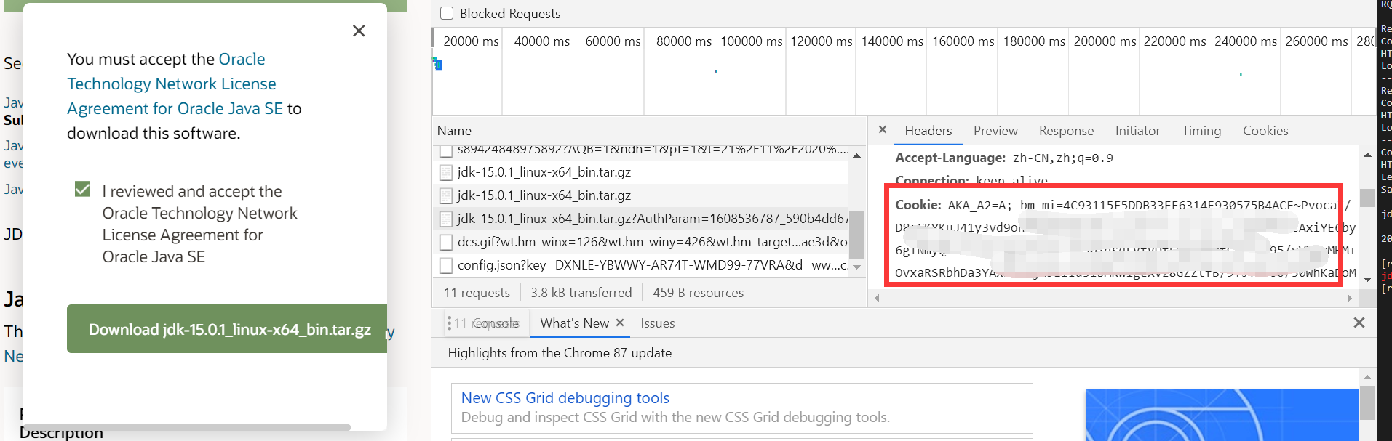
Task: Click the 11 requests status text
Action: click(477, 293)
